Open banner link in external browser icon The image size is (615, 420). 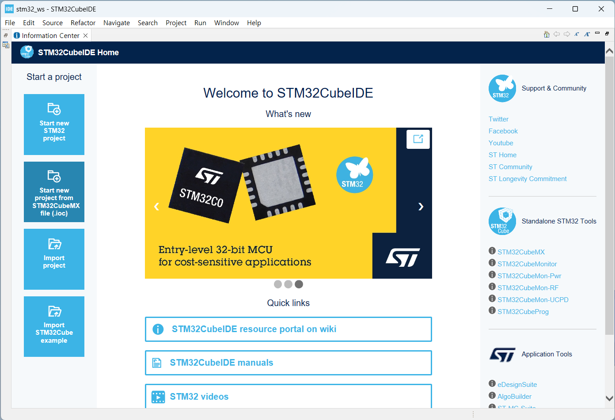point(418,139)
